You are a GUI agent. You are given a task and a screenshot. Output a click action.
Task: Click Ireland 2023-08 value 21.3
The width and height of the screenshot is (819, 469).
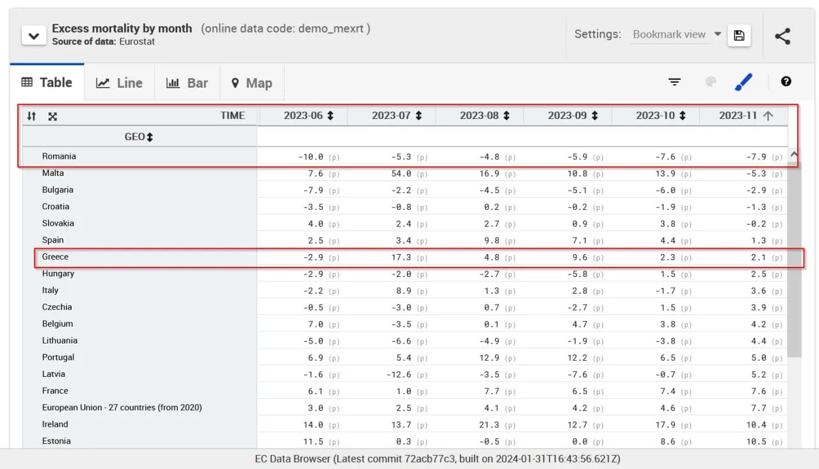coord(489,424)
